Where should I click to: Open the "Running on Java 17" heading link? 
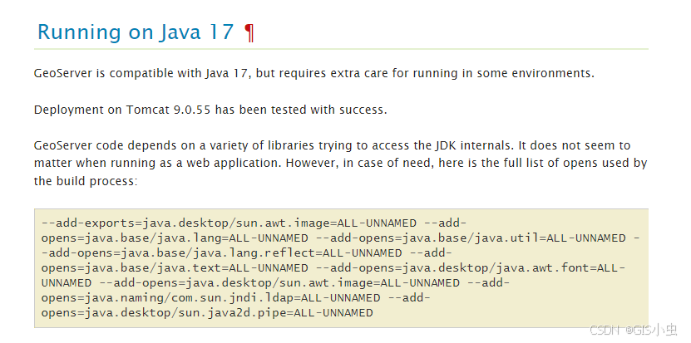tap(136, 32)
